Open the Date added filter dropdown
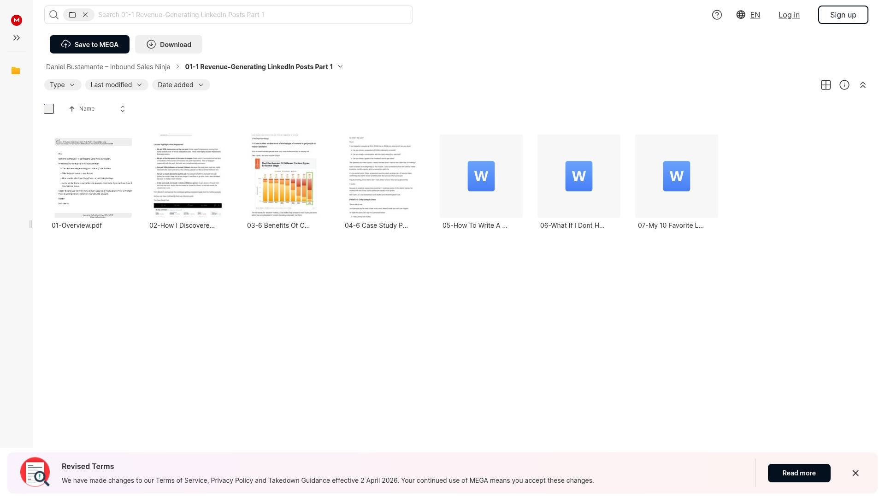The height and width of the screenshot is (498, 885). [181, 85]
